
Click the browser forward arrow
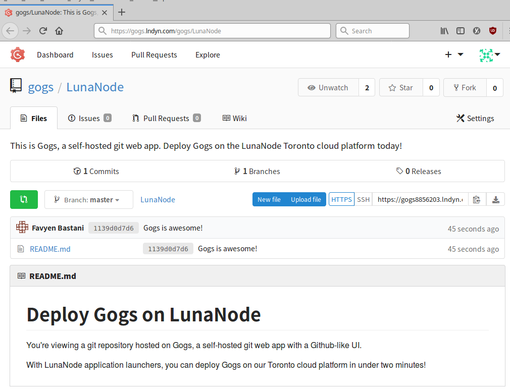point(27,31)
